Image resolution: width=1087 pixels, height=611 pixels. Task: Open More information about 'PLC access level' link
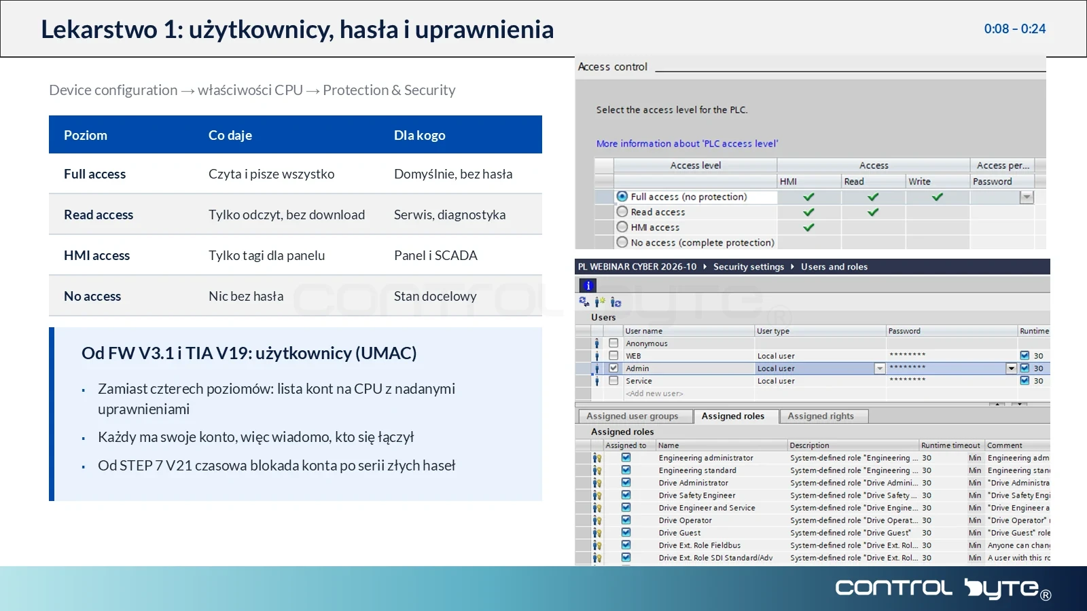[x=687, y=144]
